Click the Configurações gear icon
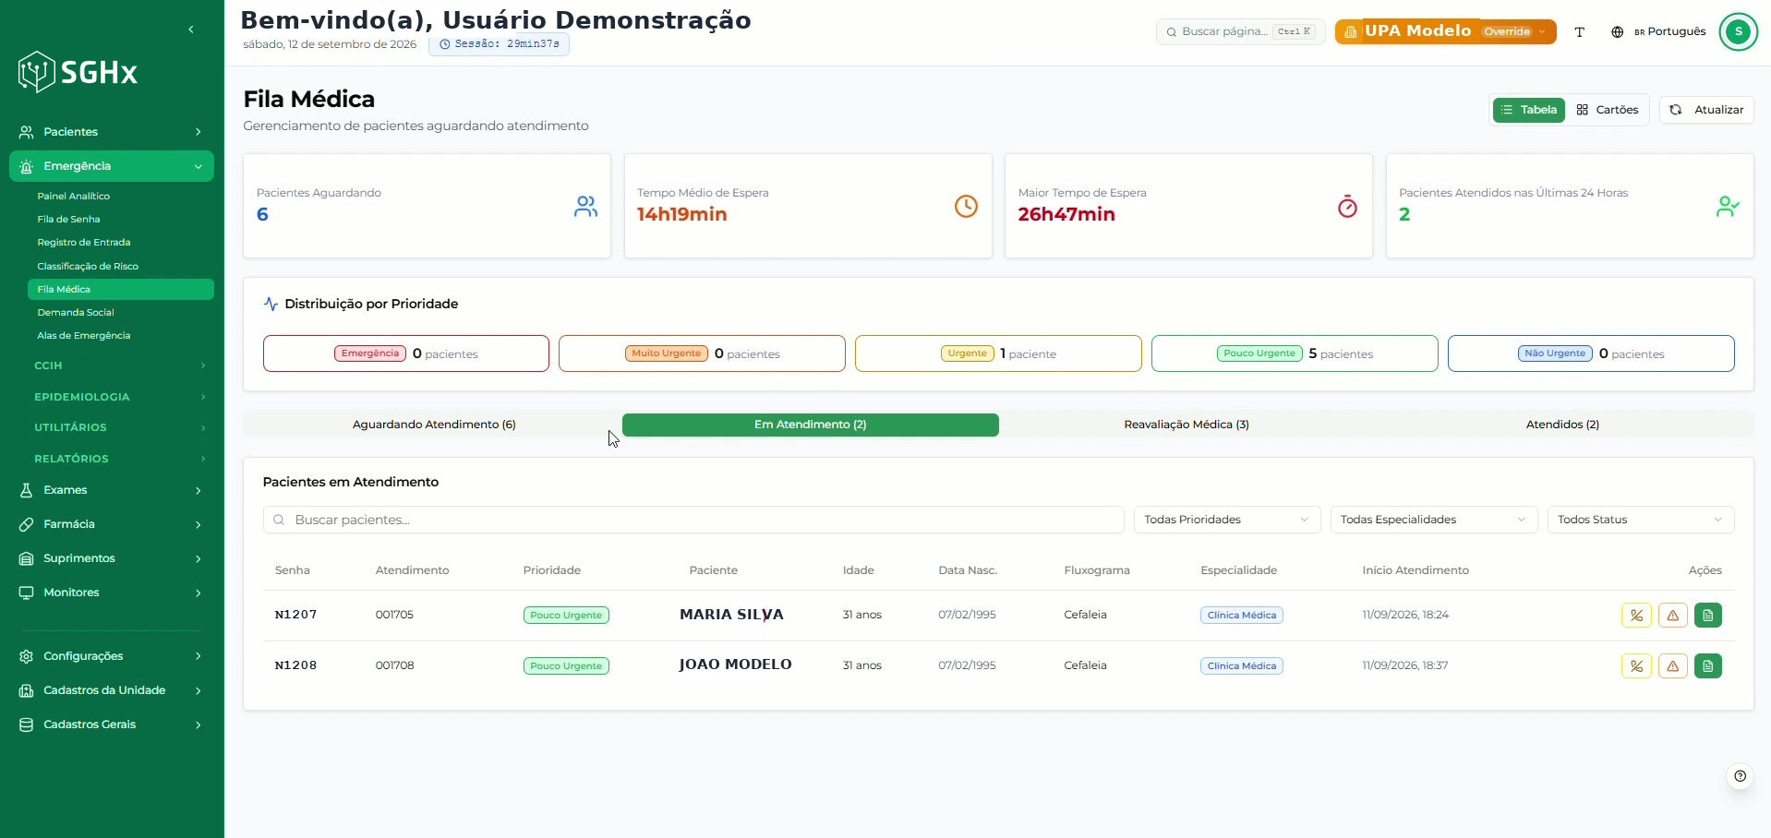 [x=26, y=656]
